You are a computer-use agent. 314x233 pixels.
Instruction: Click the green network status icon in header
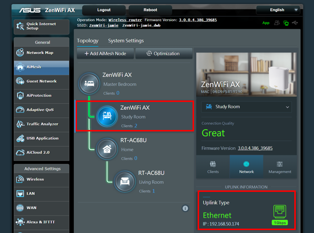[x=286, y=23]
